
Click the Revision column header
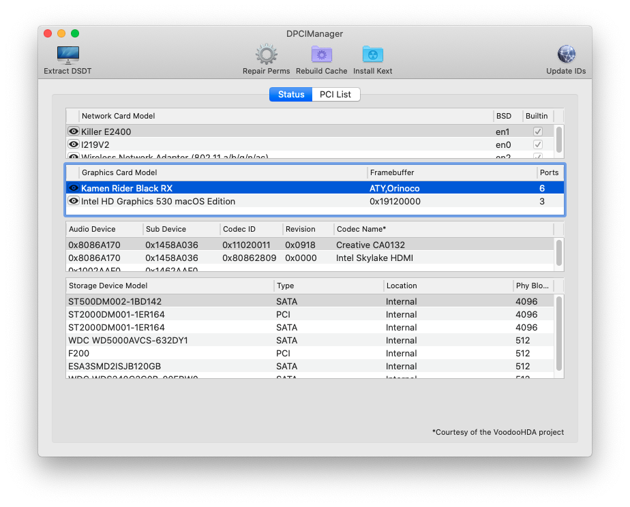[x=308, y=229]
